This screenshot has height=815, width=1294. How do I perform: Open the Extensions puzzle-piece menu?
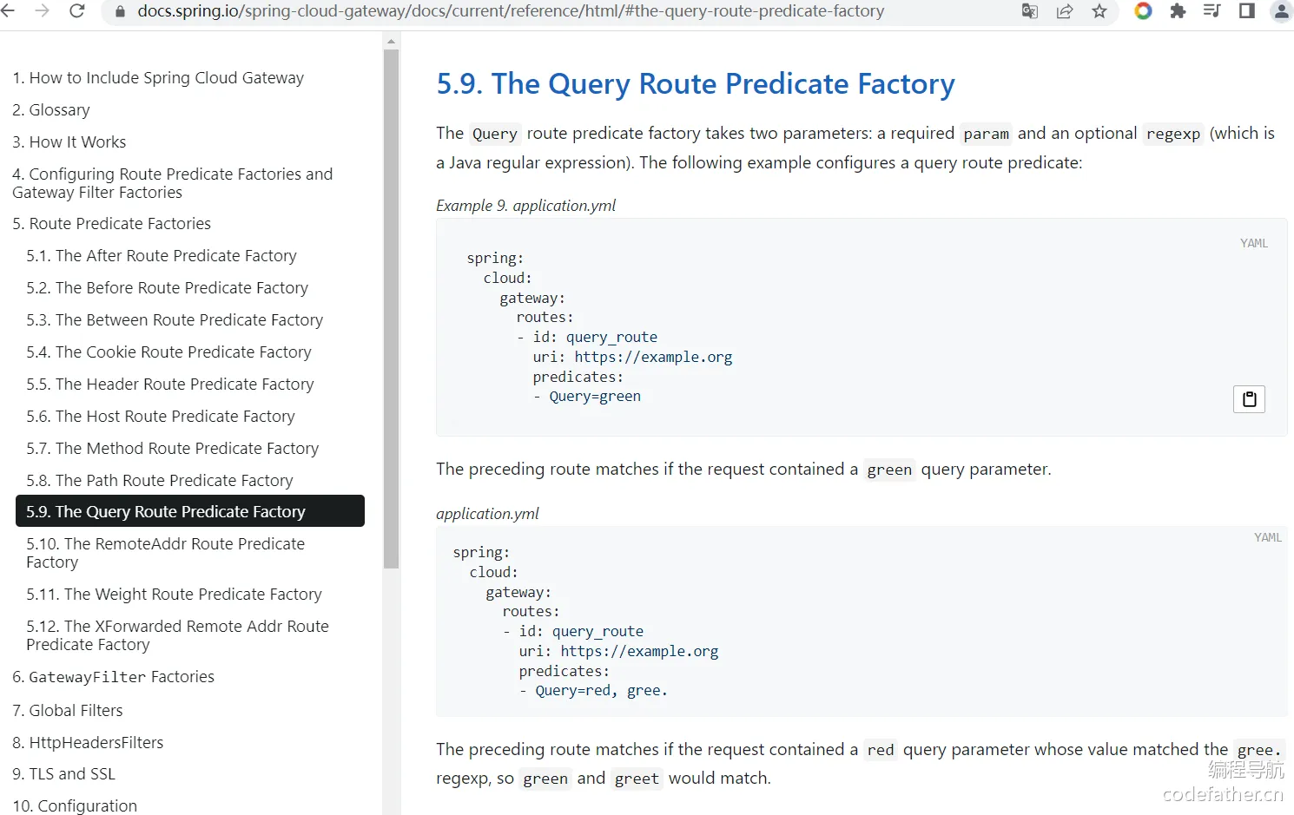point(1178,11)
